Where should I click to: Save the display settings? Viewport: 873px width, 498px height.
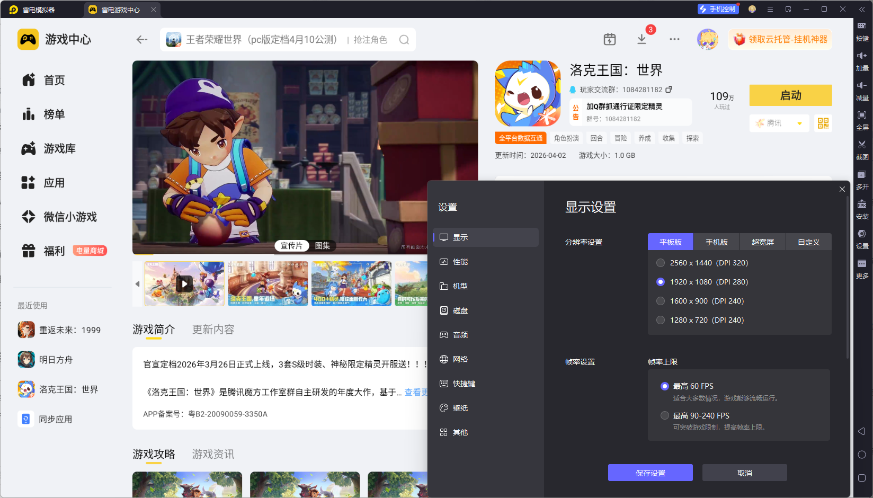point(650,473)
